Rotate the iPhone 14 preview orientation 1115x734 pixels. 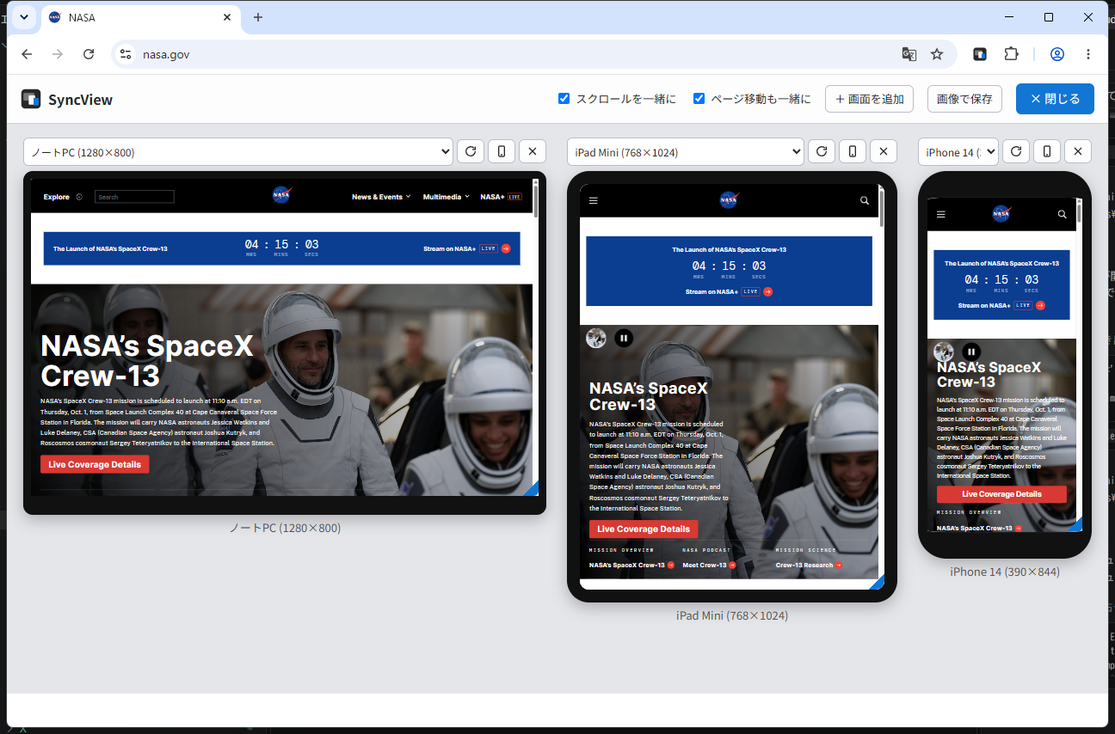1047,152
